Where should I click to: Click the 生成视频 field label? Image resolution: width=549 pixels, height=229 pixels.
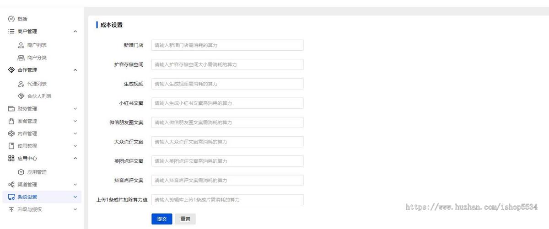(x=133, y=84)
